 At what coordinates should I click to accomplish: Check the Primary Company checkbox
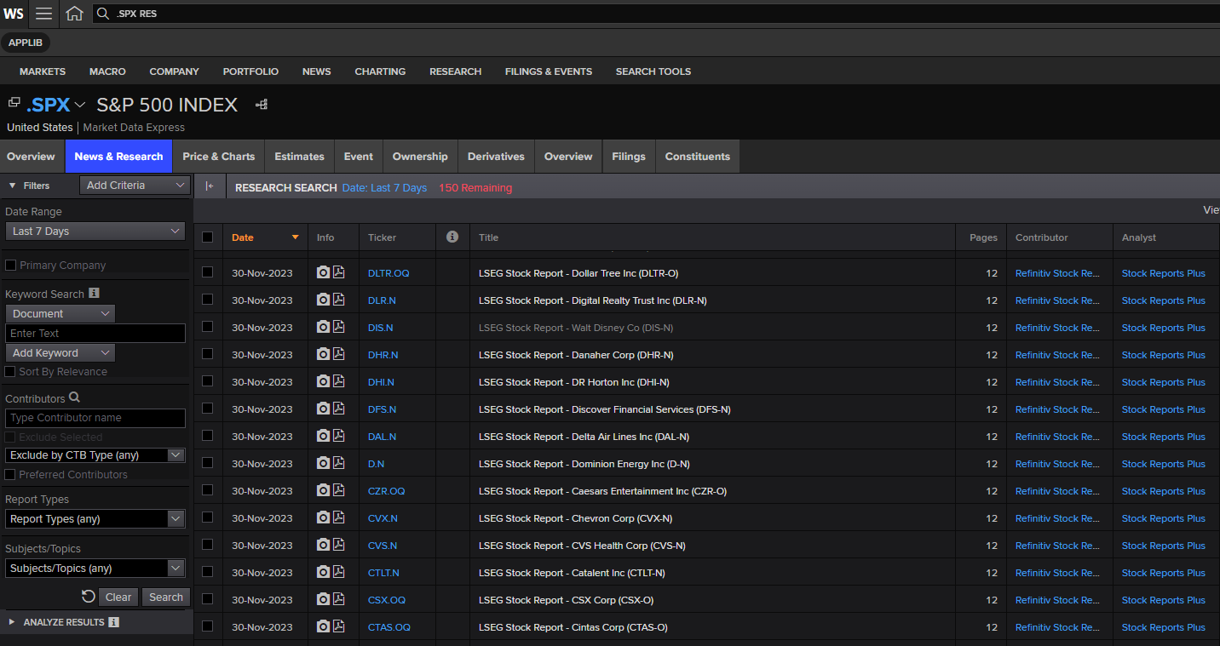pos(11,266)
